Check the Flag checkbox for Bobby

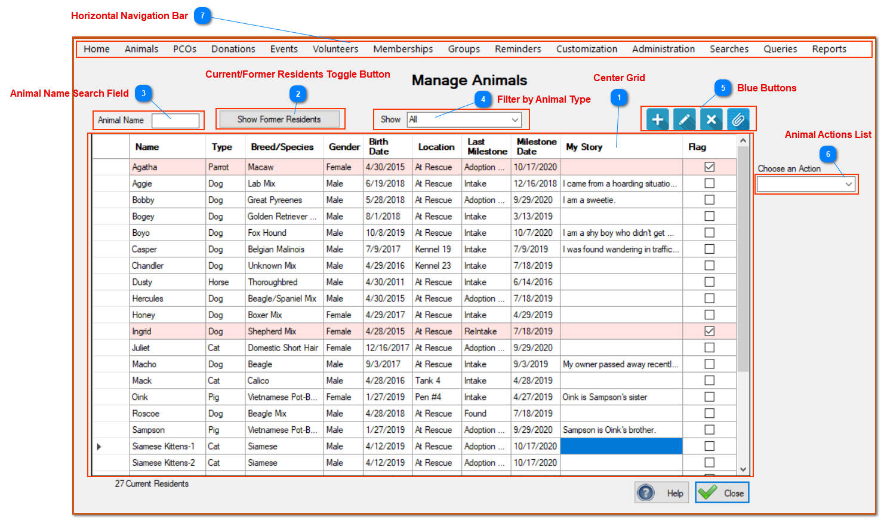(709, 200)
